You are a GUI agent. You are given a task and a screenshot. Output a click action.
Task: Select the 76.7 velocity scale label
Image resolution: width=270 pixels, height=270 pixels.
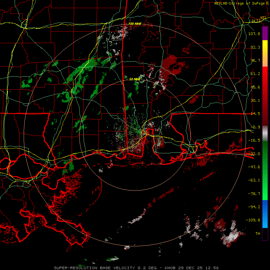pos(255,60)
